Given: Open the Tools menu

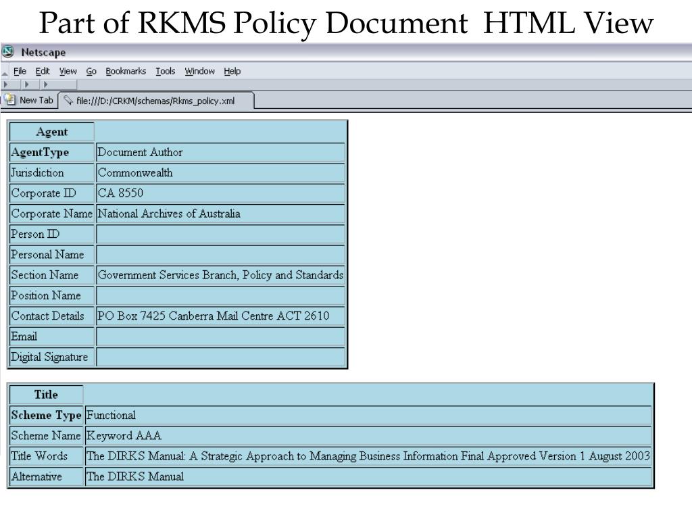Looking at the screenshot, I should [166, 71].
